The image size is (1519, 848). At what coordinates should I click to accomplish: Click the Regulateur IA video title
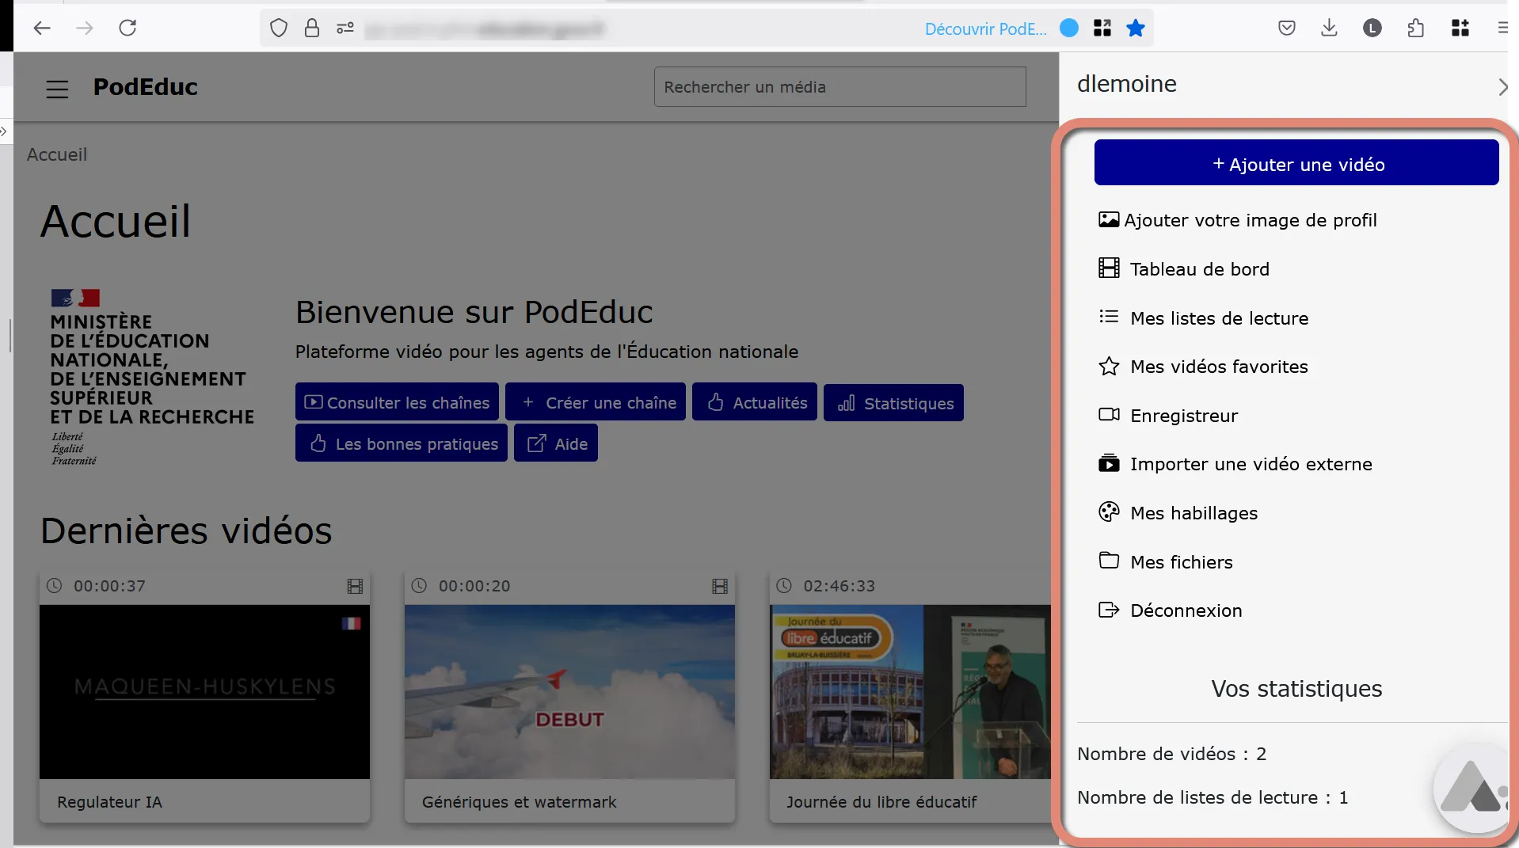click(109, 802)
